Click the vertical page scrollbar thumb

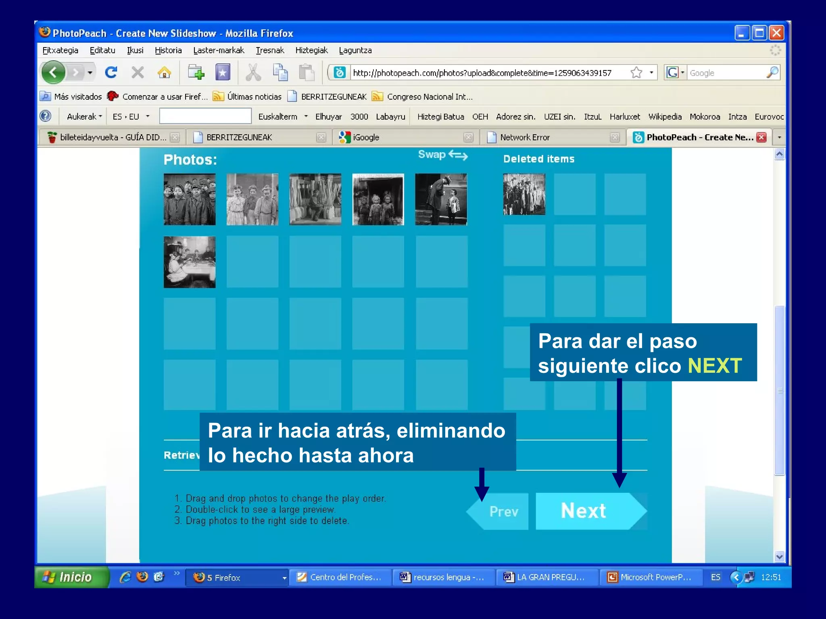click(779, 390)
